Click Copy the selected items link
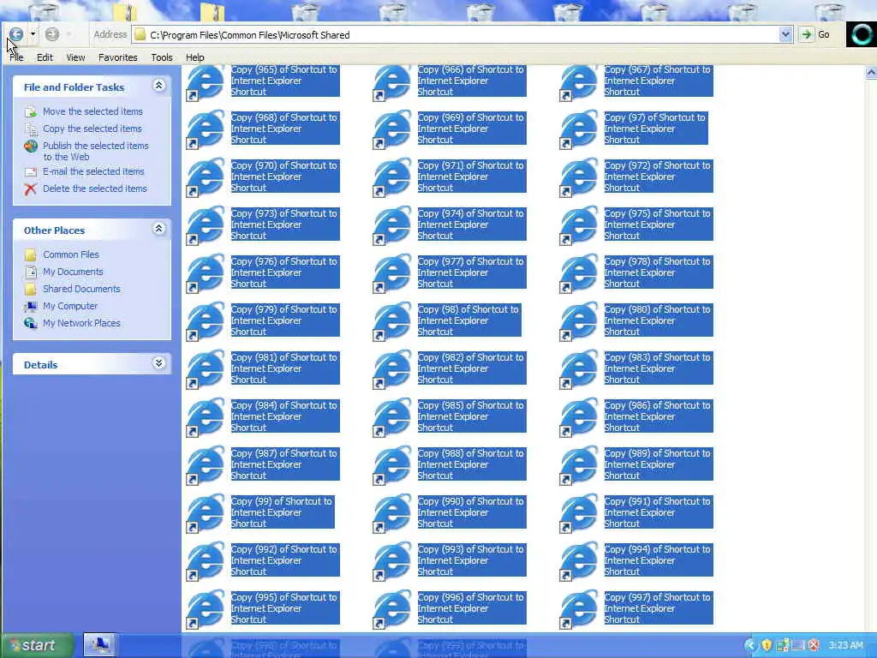Screen dimensions: 877x658 click(92, 129)
